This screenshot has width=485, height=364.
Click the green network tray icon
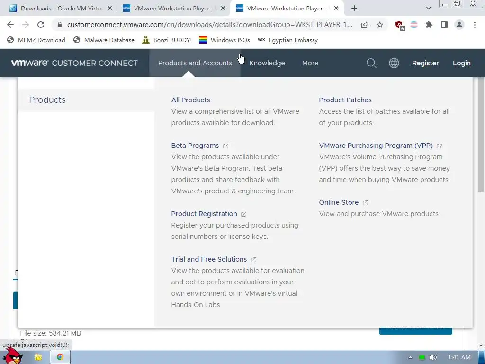tap(422, 357)
